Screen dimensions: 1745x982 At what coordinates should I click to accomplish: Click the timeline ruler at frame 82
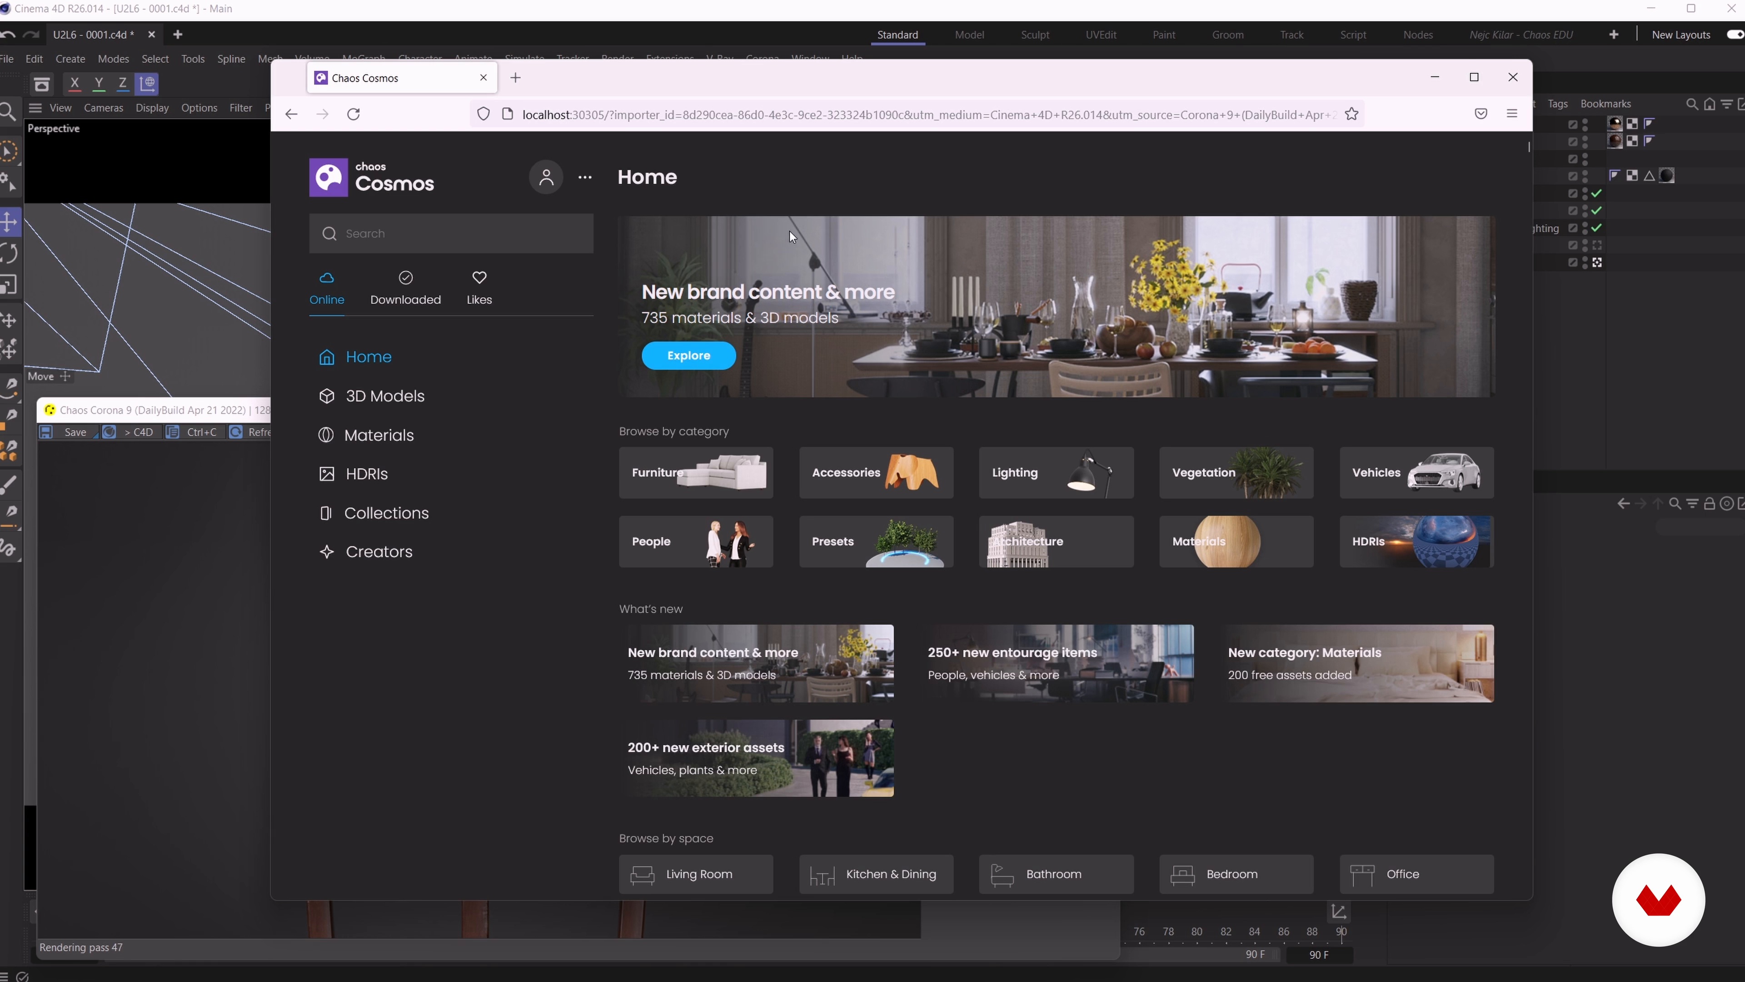pos(1226,932)
